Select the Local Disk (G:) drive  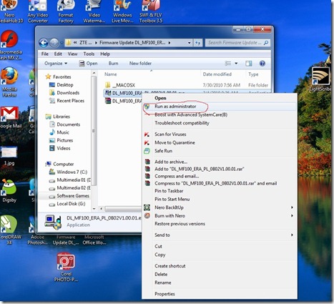(x=67, y=204)
